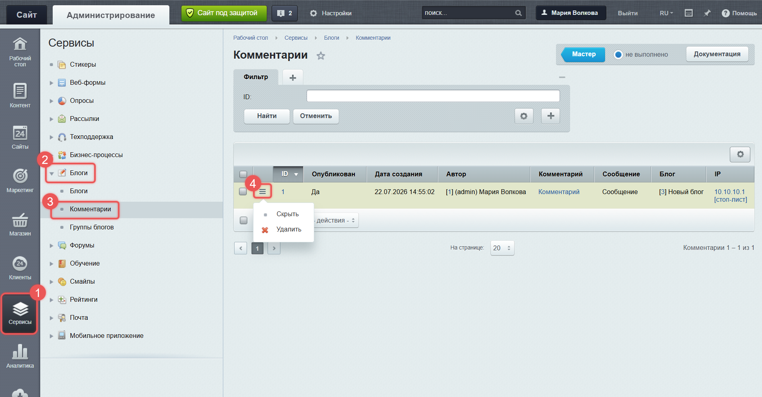Open the Комментарий link in row 1
The width and height of the screenshot is (762, 397).
coord(559,192)
